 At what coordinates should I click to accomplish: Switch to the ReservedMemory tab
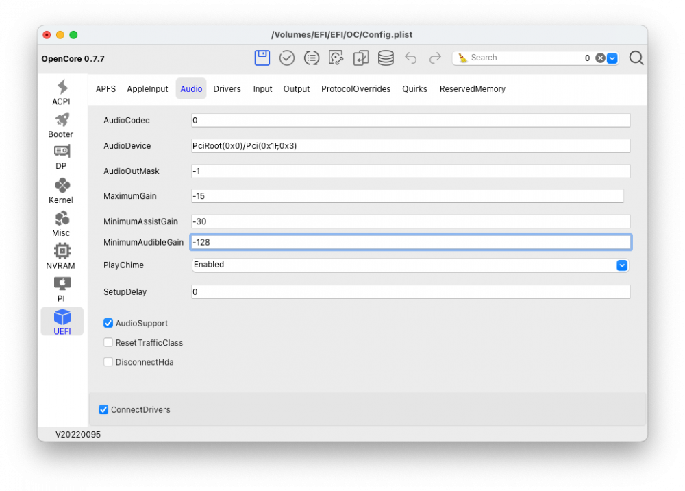point(472,88)
